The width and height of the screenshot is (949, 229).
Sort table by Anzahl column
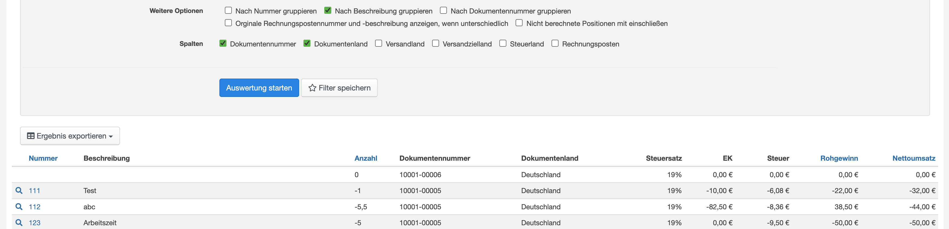[x=365, y=158]
